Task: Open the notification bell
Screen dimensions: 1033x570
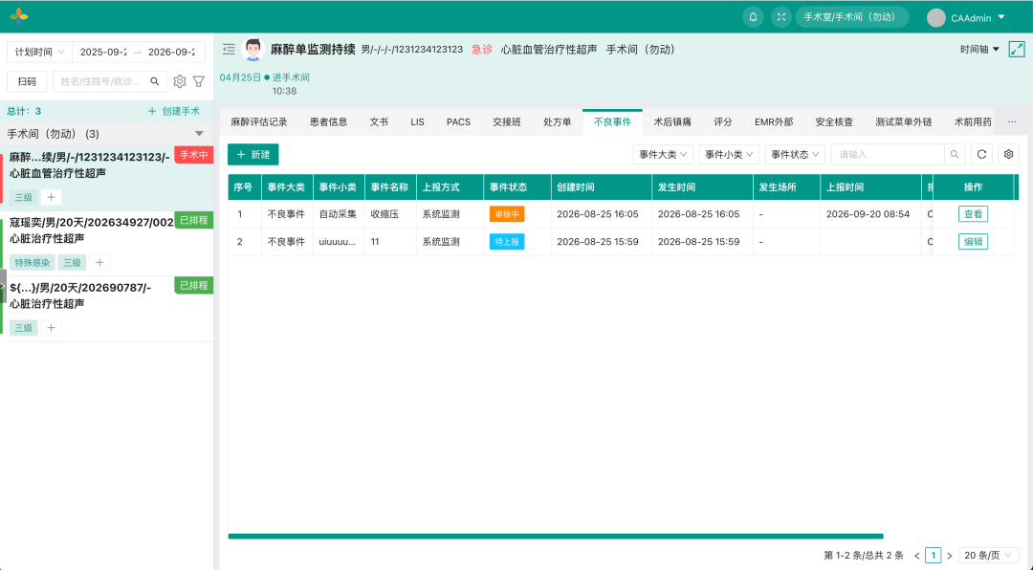Action: [753, 17]
